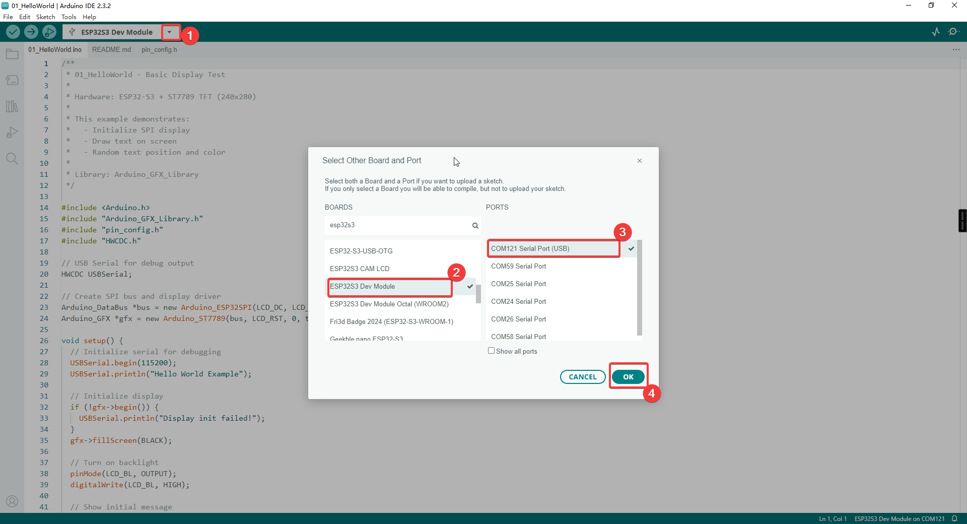Screen dimensions: 967x524
Task: Select the COM121 Serial Port (USB)
Action: (x=562, y=248)
